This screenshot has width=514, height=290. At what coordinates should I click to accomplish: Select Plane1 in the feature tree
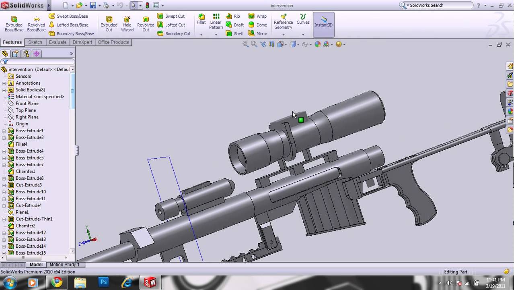coord(22,212)
